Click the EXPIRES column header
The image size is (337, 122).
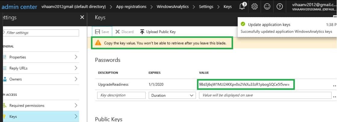(154, 73)
